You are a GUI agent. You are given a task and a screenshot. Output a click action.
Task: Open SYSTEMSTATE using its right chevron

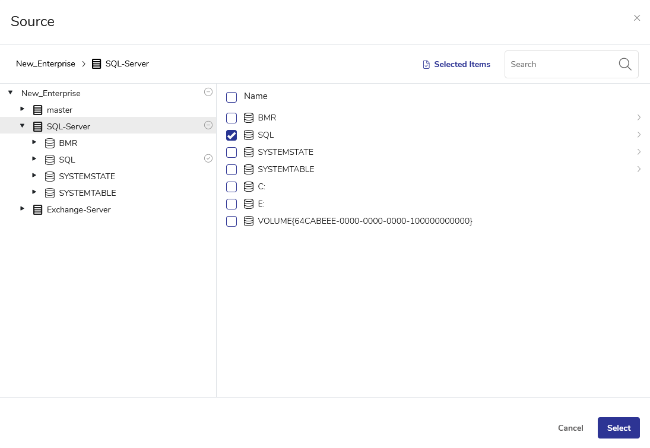point(639,152)
